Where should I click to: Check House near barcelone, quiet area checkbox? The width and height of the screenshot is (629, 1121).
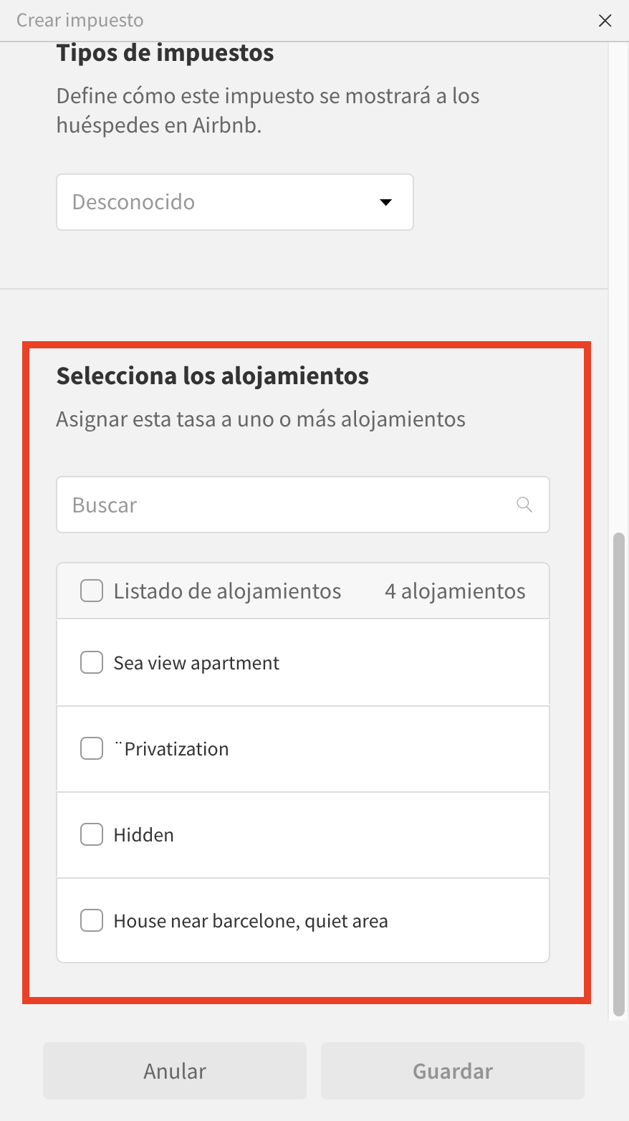point(92,921)
